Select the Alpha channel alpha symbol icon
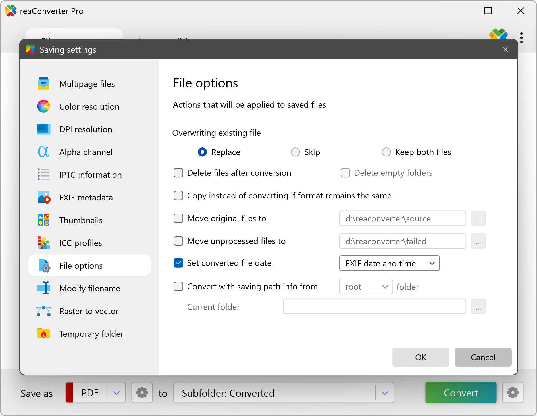The image size is (537, 416). pos(43,152)
